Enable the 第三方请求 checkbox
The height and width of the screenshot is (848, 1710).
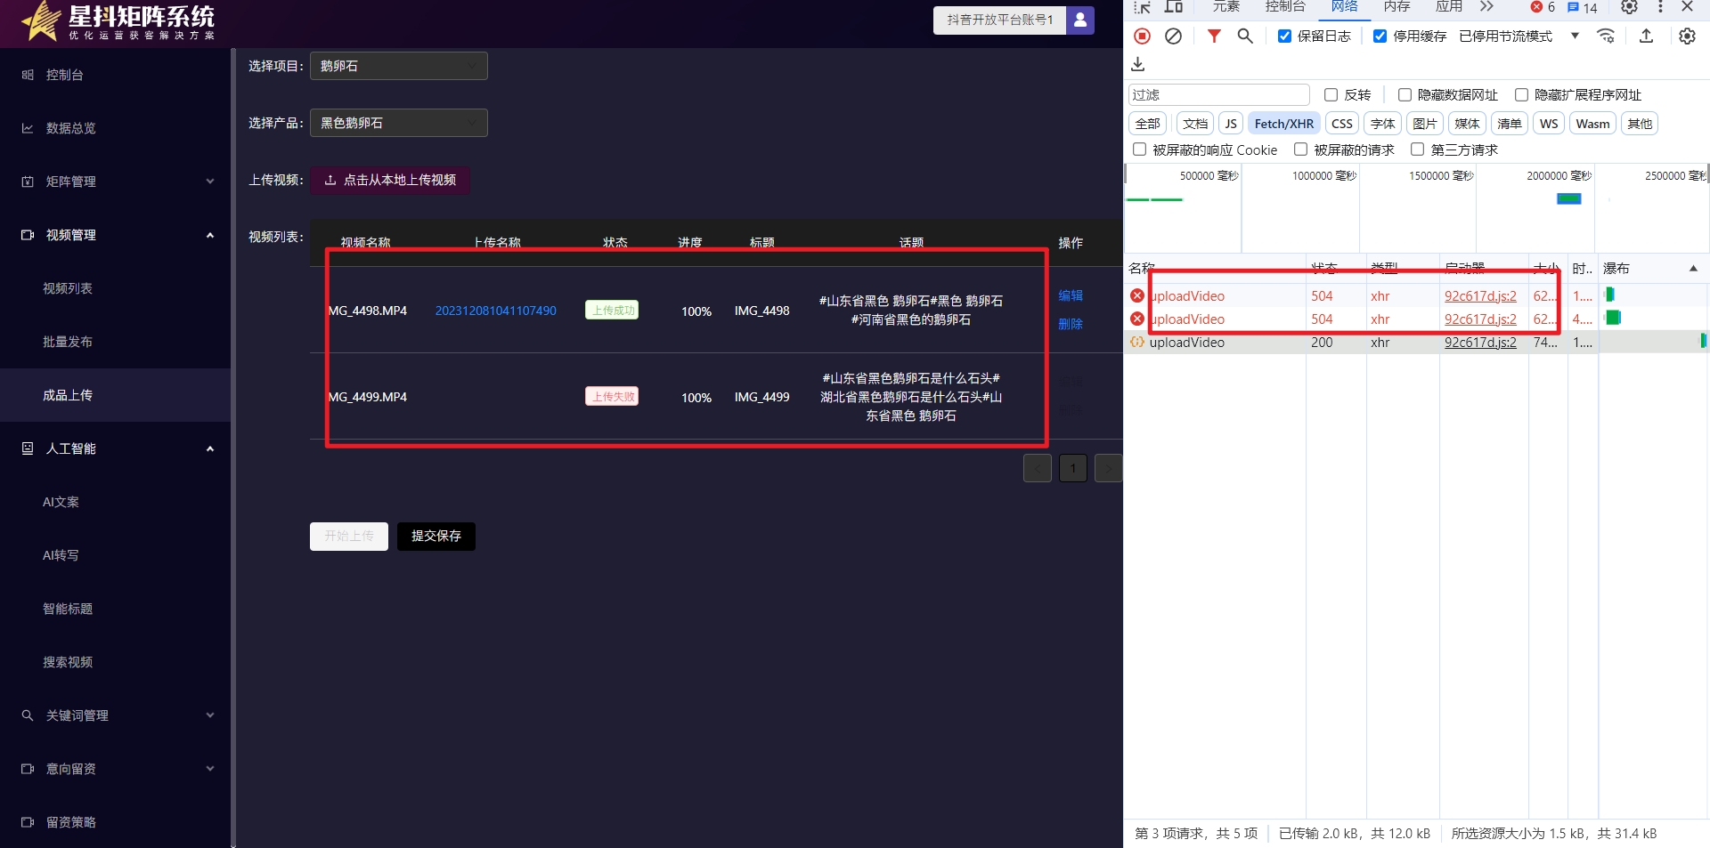point(1417,149)
